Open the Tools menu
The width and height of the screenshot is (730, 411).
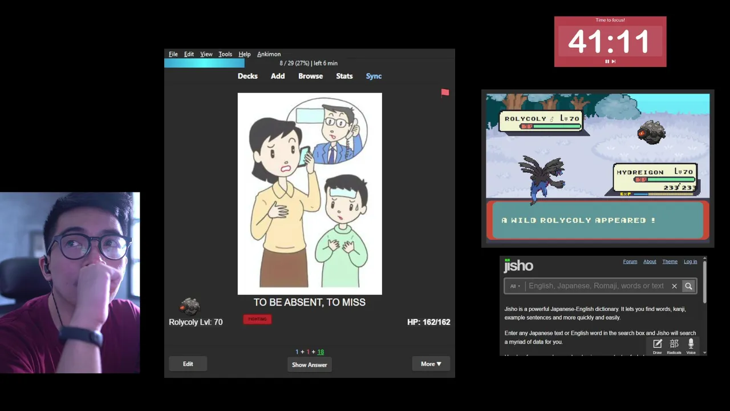coord(225,54)
